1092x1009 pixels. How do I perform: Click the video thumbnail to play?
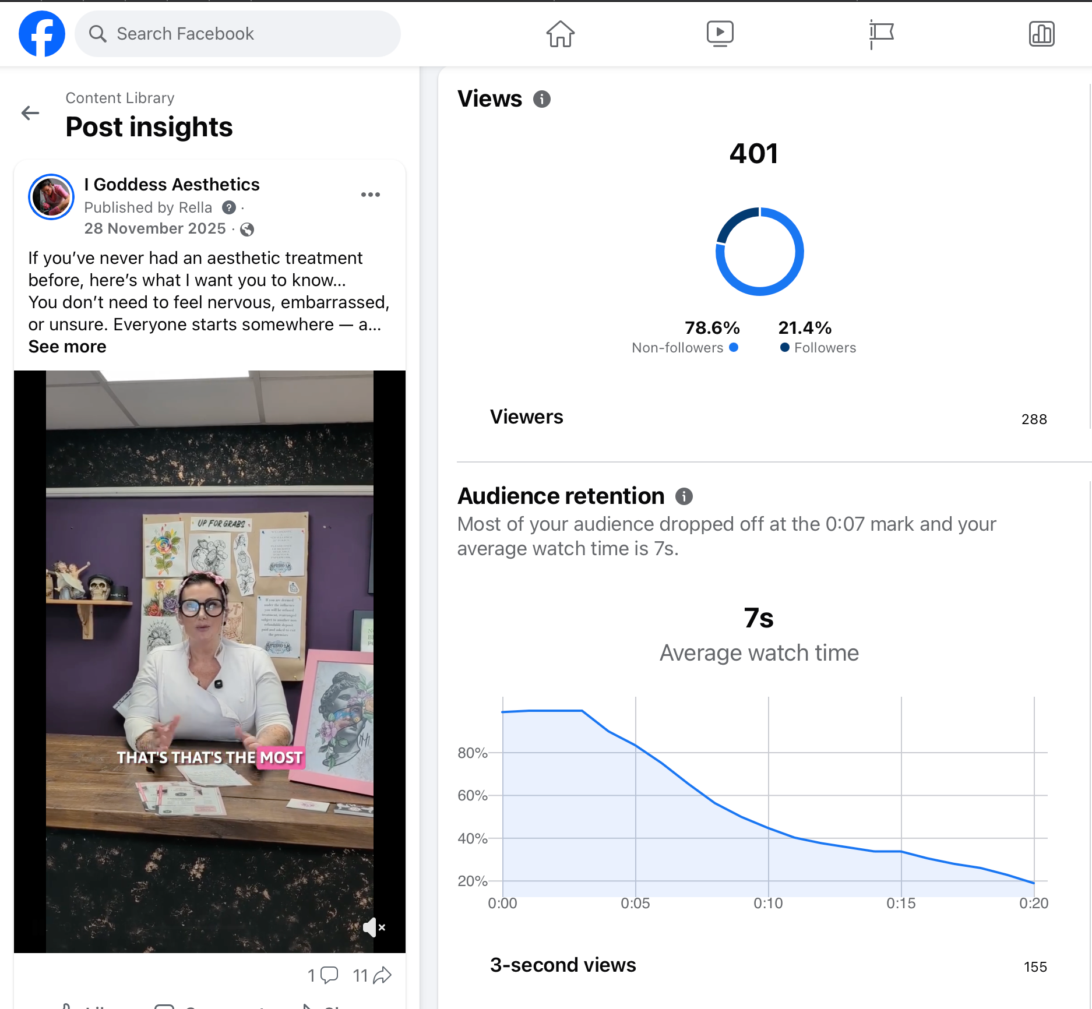[210, 661]
